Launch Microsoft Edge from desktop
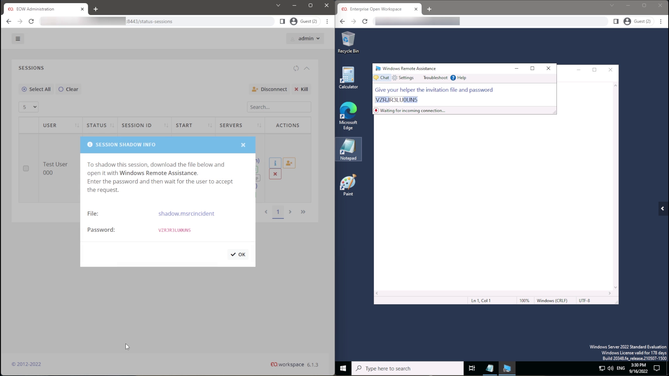The width and height of the screenshot is (669, 376). pyautogui.click(x=348, y=116)
